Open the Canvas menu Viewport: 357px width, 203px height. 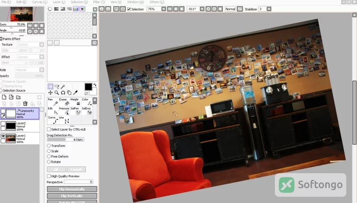tap(40, 2)
